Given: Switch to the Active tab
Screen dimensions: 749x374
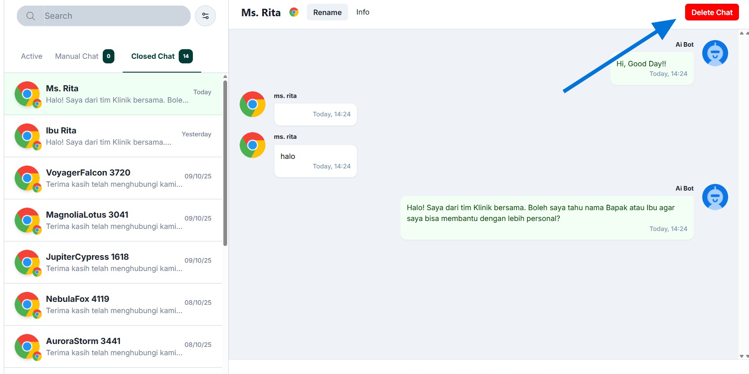Looking at the screenshot, I should click(32, 56).
